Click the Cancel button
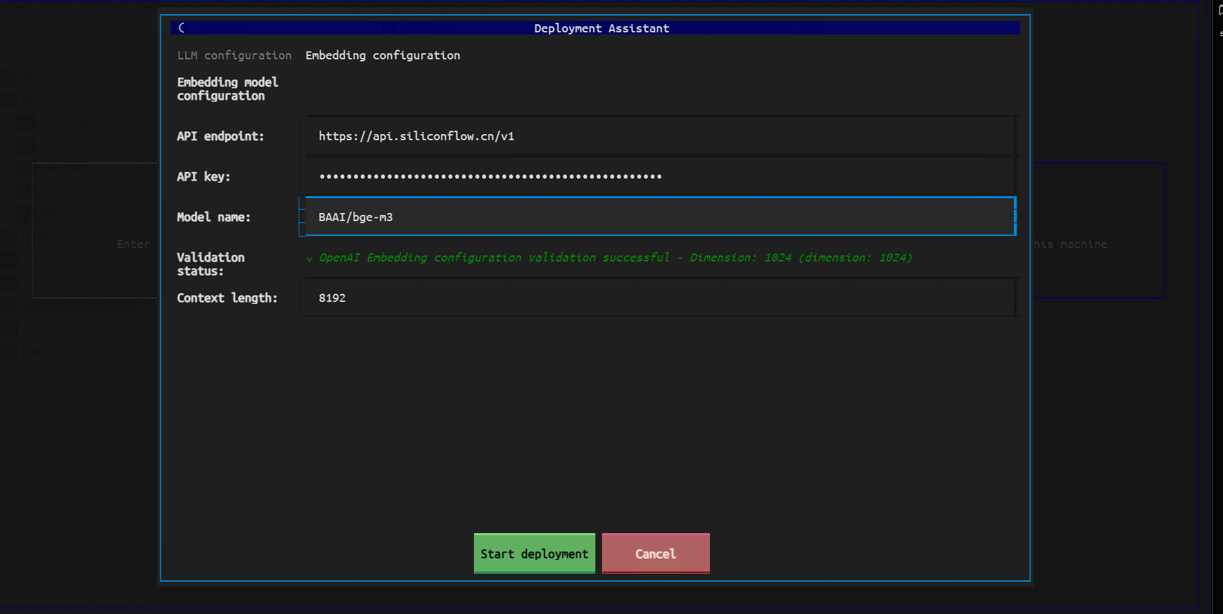The height and width of the screenshot is (614, 1223). tap(655, 553)
